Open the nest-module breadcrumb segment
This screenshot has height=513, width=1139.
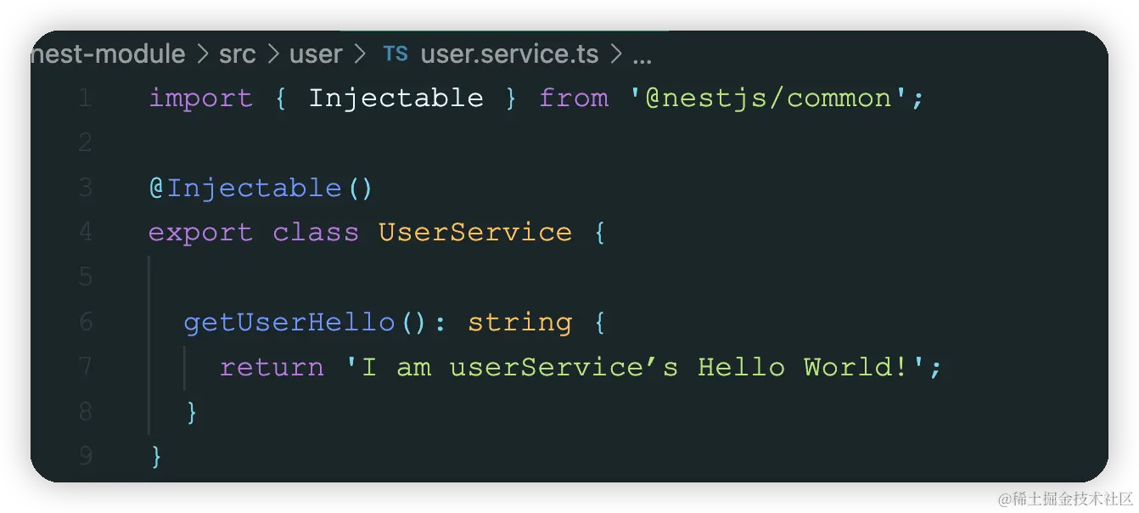(108, 54)
